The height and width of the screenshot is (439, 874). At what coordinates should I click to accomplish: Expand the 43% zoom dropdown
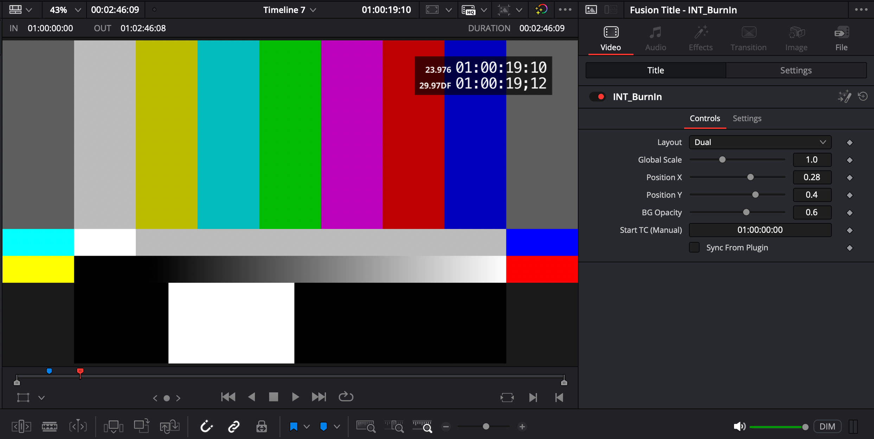[x=78, y=10]
